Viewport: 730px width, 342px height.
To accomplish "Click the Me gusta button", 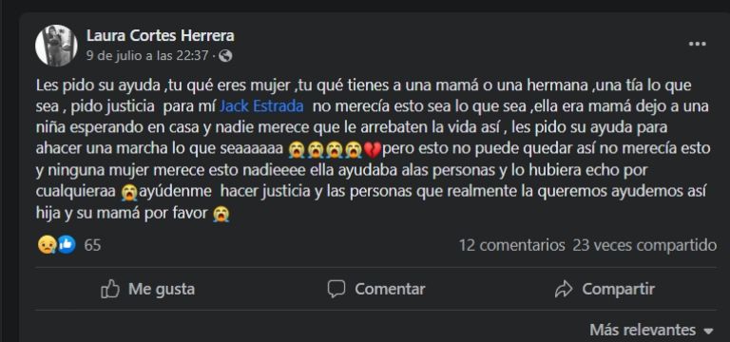I will tap(147, 289).
